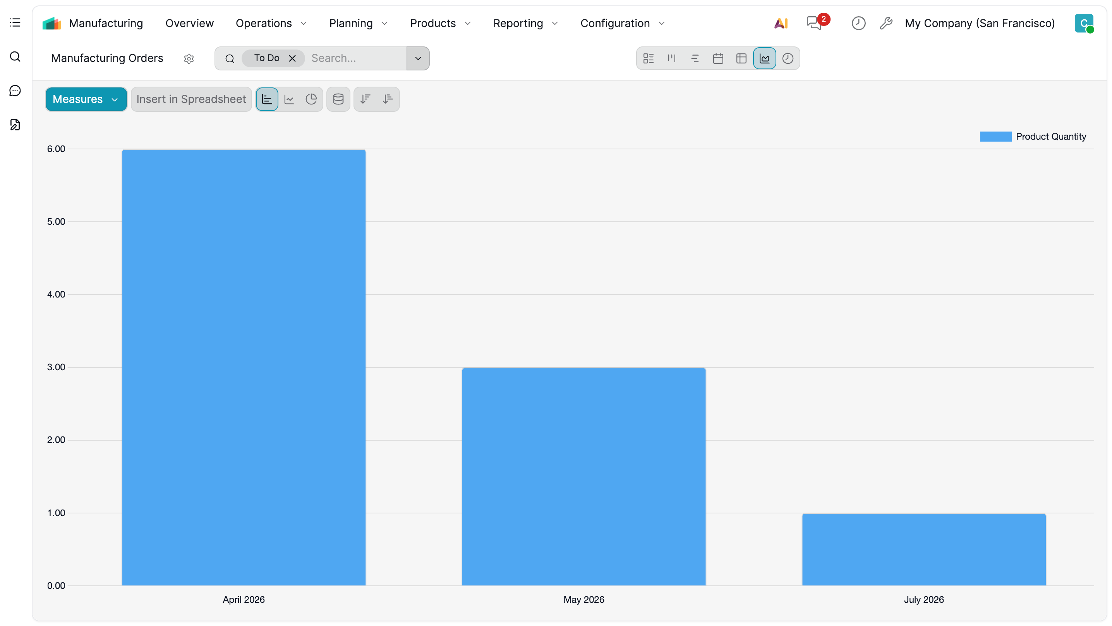This screenshot has width=1112, height=626.
Task: Open the calendar view
Action: [x=718, y=58]
